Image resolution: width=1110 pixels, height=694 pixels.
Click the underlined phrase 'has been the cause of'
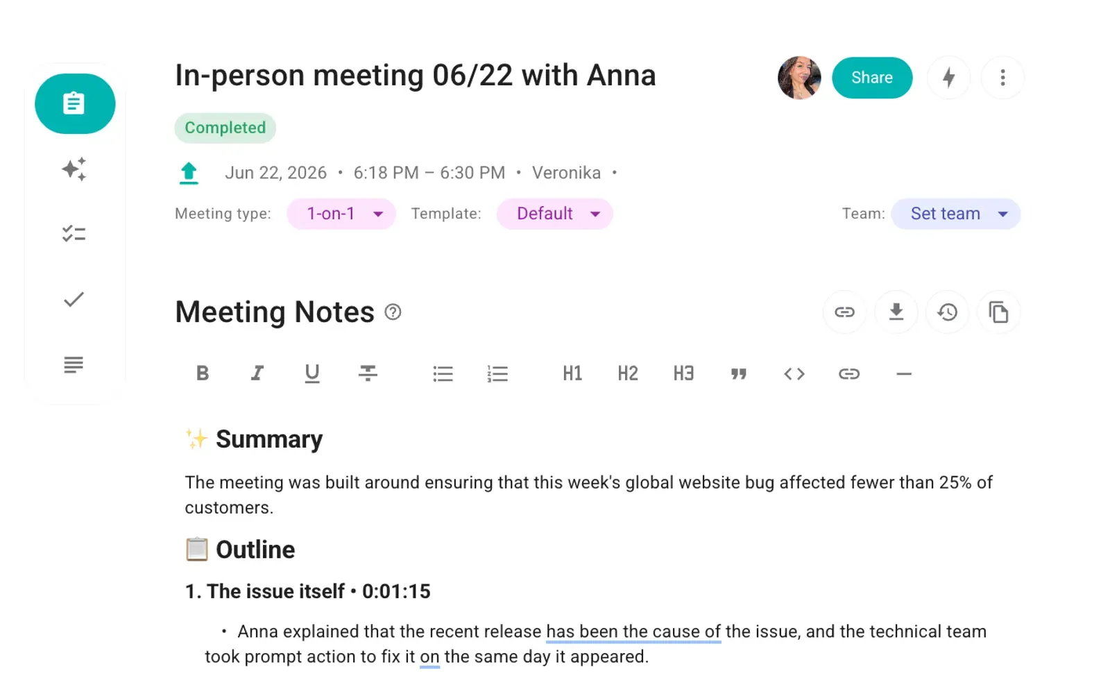[x=633, y=632]
